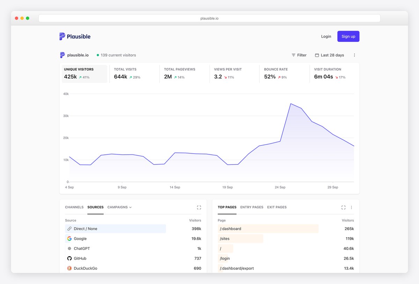Screen dimensions: 419x284
Task: Click the green live visitors indicator dot
Action: (98, 55)
